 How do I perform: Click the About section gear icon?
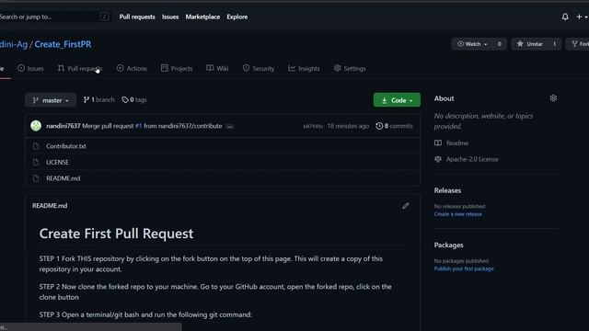[553, 98]
